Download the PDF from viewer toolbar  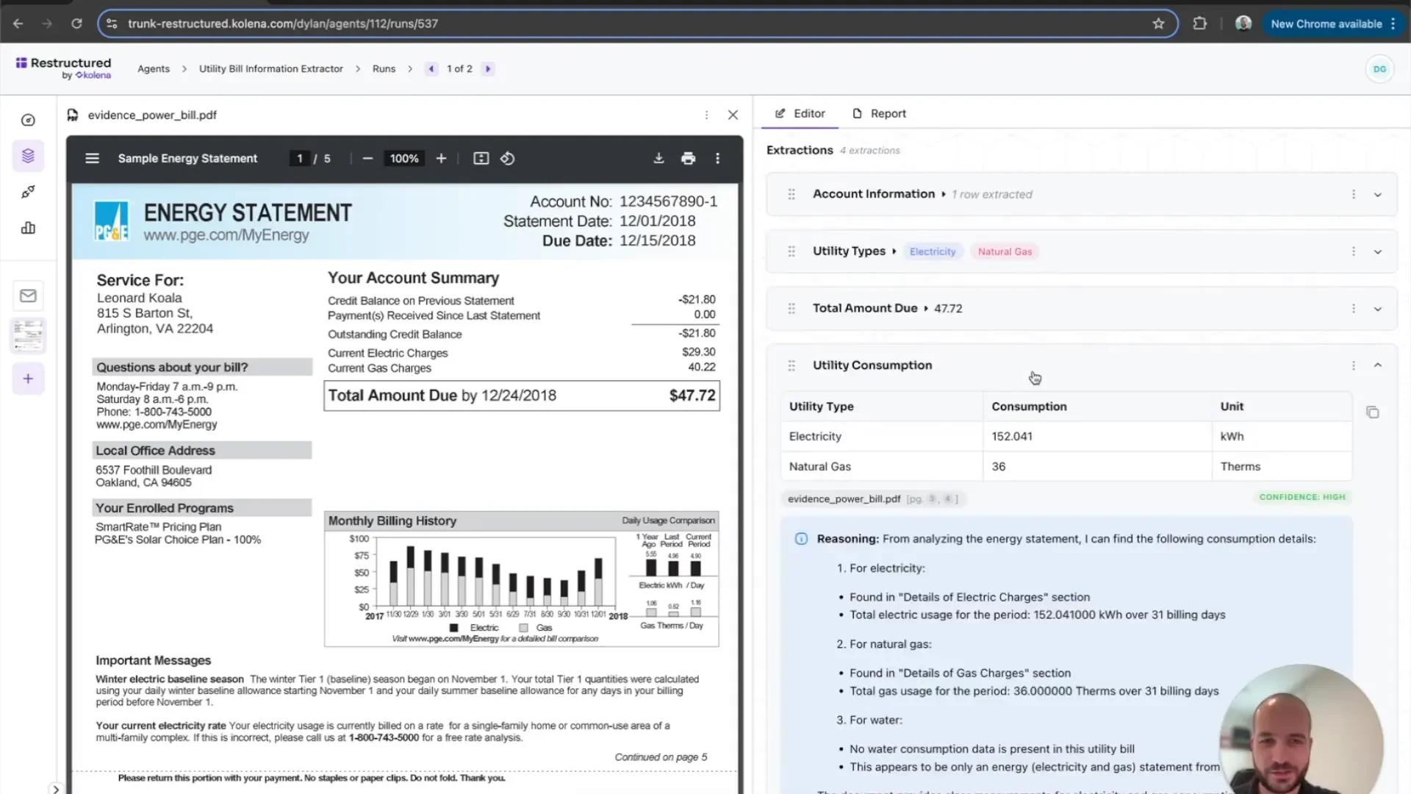click(x=658, y=158)
